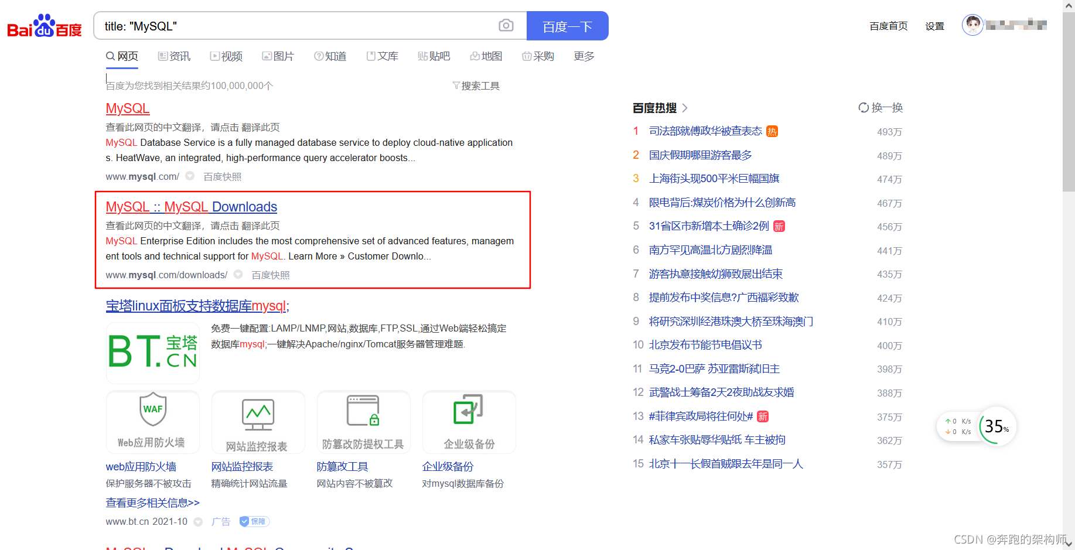1075x550 pixels.
Task: Click the scrollbar down arrow
Action: pyautogui.click(x=1069, y=544)
